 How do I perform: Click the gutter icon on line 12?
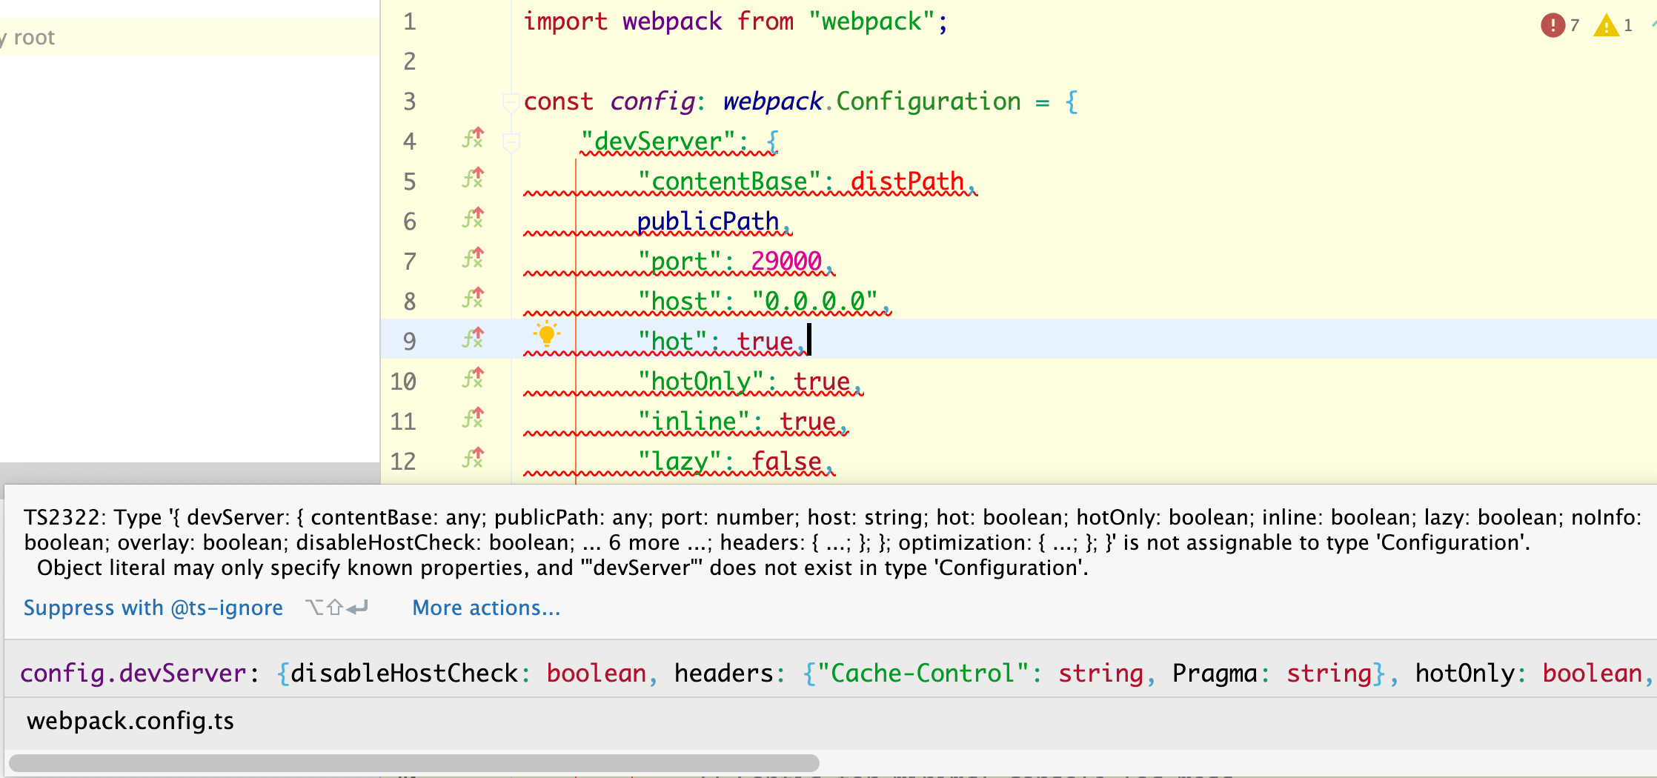[473, 459]
